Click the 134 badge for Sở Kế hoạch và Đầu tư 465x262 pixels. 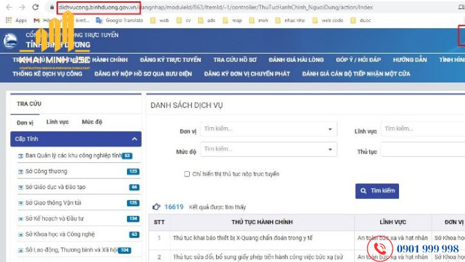coord(133,219)
